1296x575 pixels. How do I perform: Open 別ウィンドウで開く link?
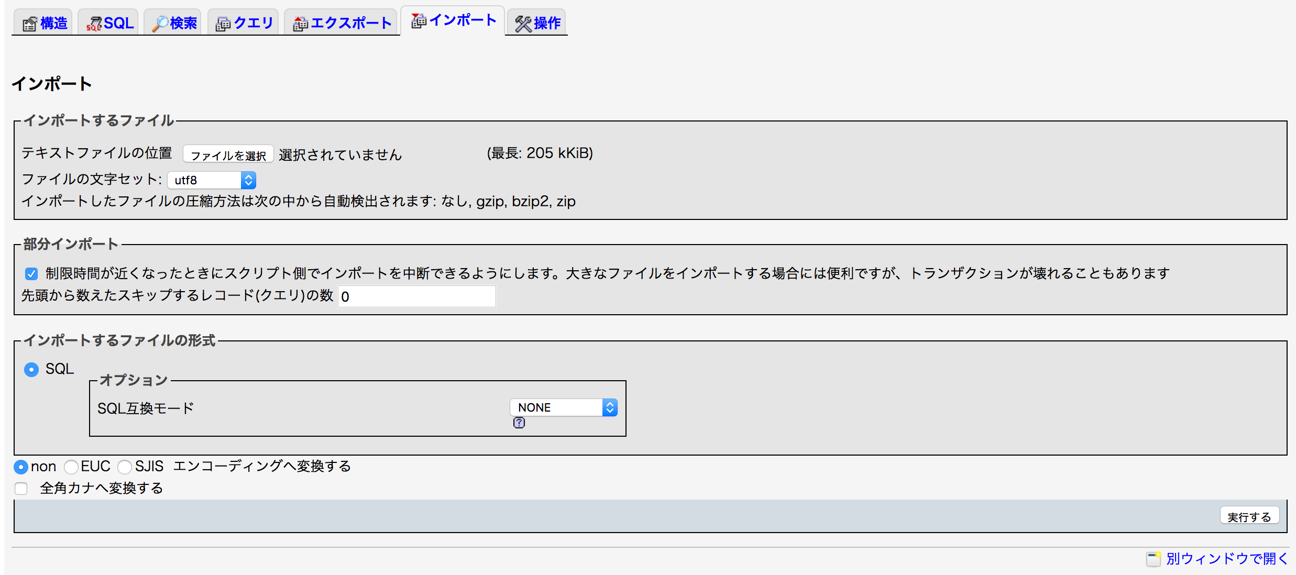point(1227,559)
